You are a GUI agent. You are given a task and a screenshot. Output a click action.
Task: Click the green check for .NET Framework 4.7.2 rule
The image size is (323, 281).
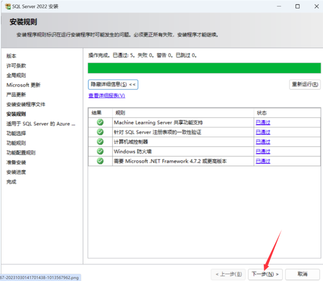[100, 161]
